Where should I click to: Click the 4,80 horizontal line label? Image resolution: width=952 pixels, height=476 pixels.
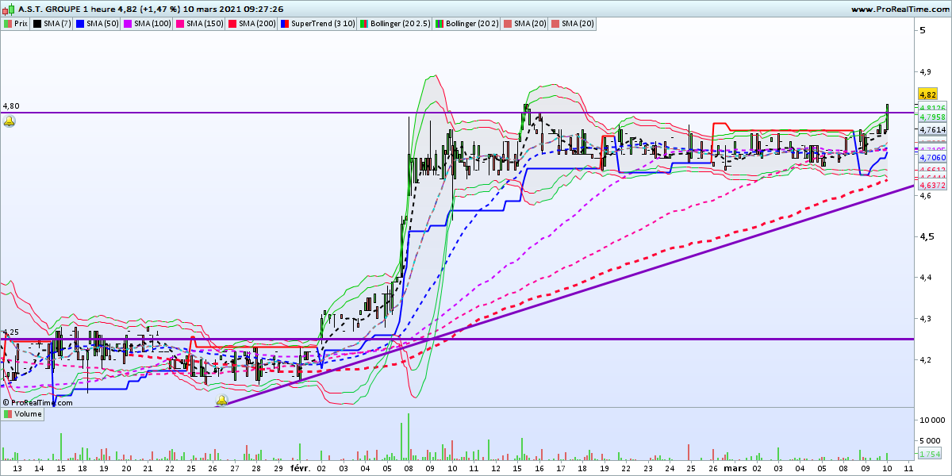(10, 106)
